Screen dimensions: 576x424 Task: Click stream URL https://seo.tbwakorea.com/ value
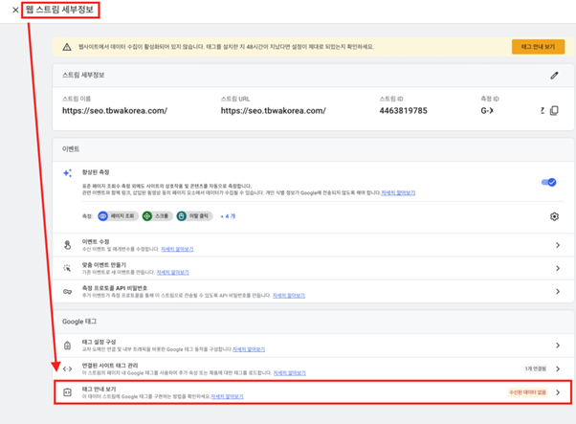coord(273,111)
